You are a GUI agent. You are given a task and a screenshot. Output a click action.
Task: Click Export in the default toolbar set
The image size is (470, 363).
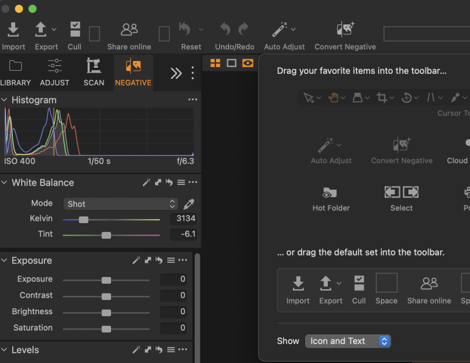pyautogui.click(x=331, y=290)
